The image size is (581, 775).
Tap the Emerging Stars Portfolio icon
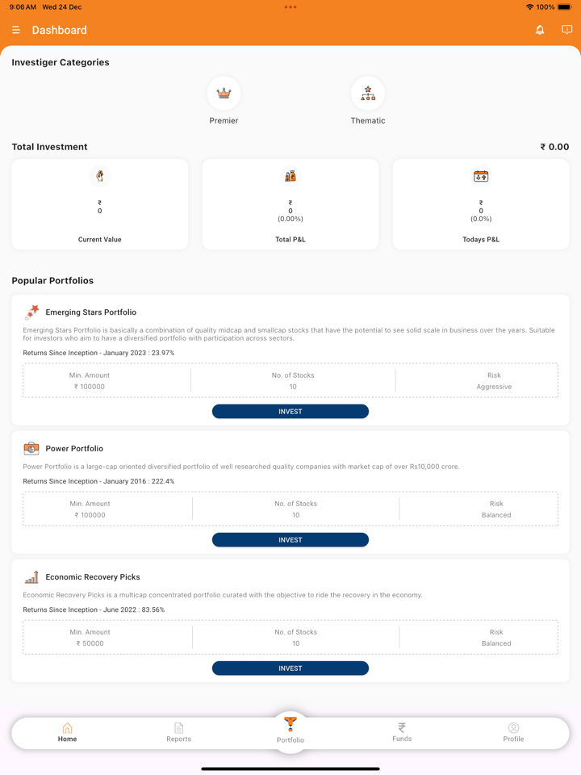31,312
